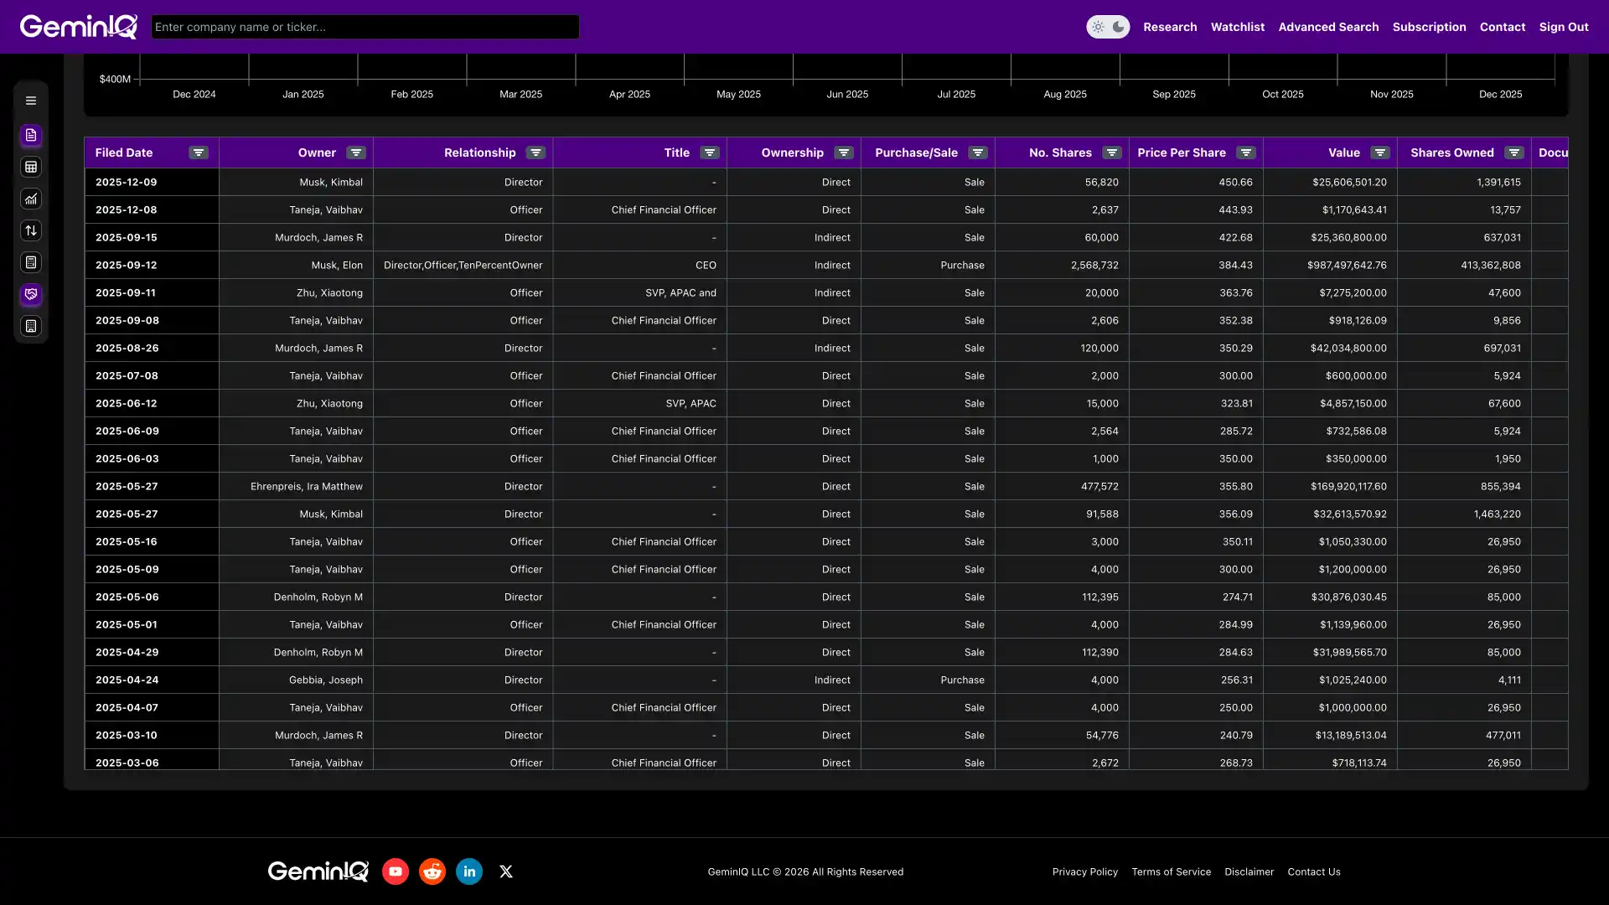Click Sign Out in the top navigation
Image resolution: width=1609 pixels, height=905 pixels.
[x=1564, y=26]
